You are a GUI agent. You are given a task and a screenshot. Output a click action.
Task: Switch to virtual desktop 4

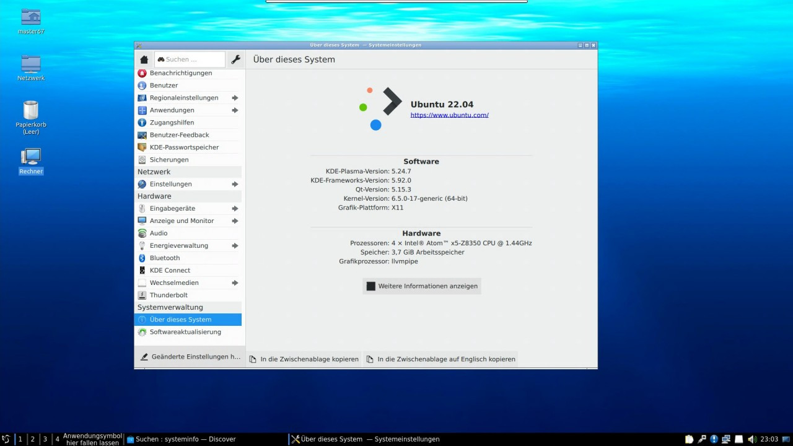click(x=58, y=439)
